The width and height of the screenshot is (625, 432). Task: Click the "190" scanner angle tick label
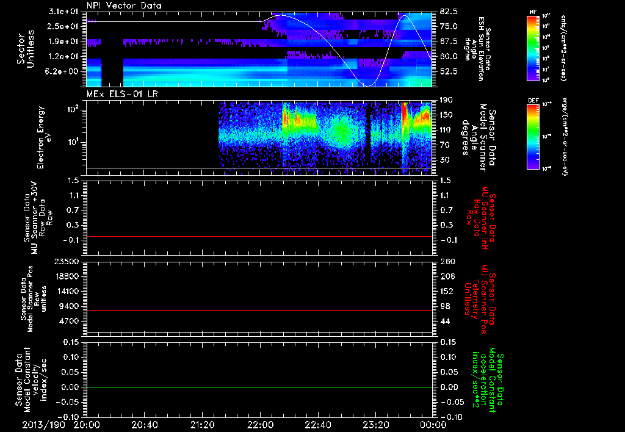(446, 100)
